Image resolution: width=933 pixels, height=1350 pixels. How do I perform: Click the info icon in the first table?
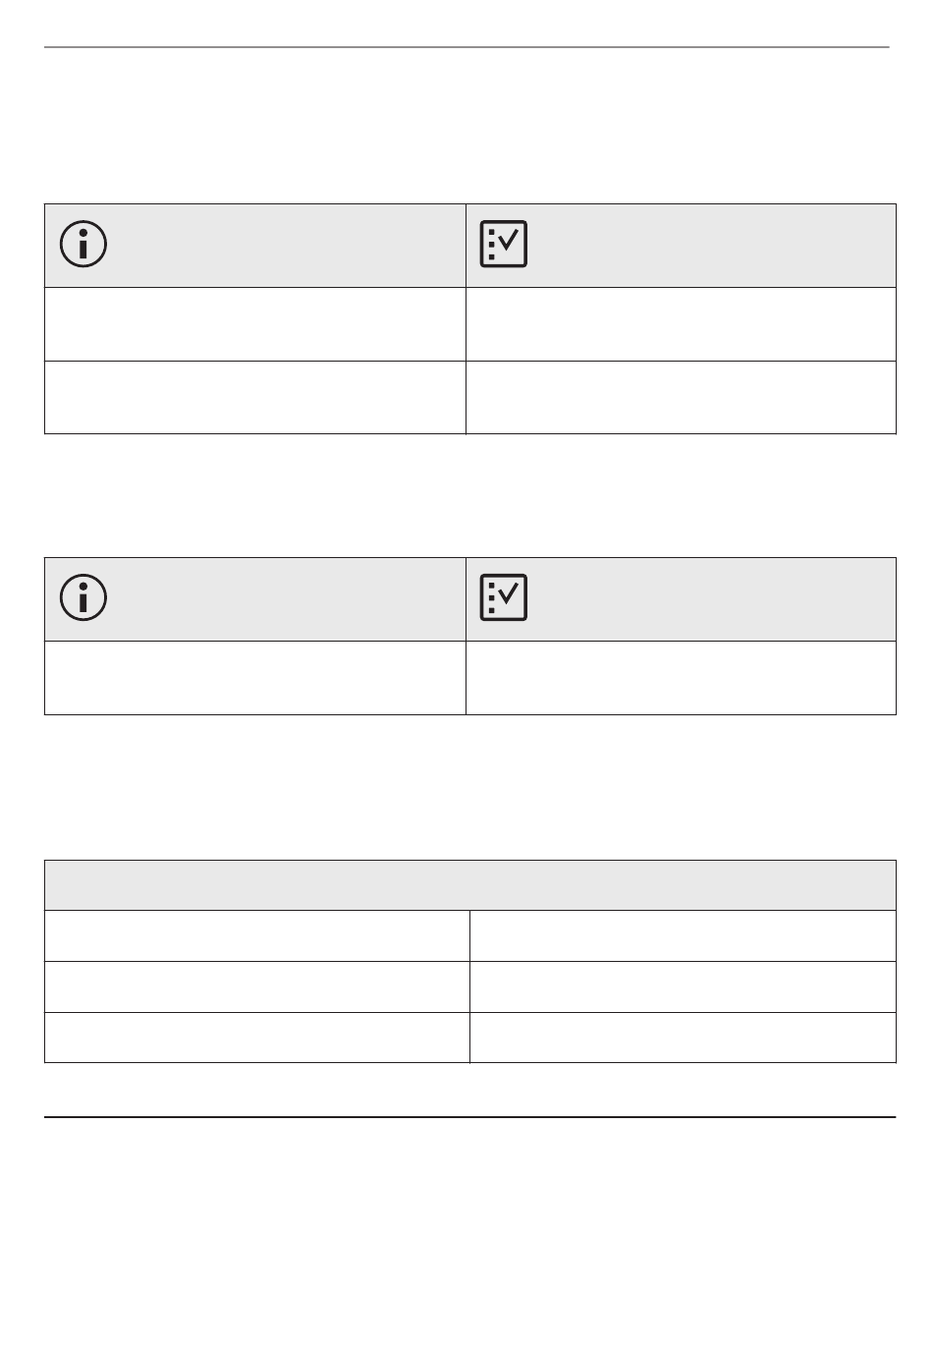(83, 244)
